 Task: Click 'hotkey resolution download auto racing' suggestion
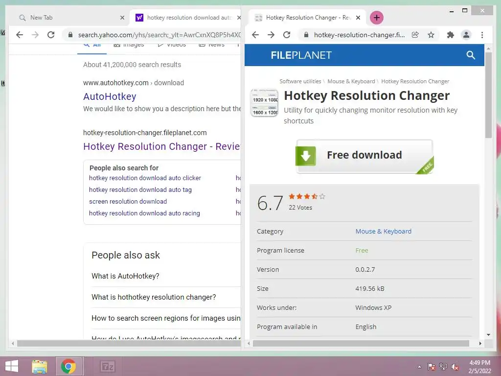pyautogui.click(x=144, y=213)
